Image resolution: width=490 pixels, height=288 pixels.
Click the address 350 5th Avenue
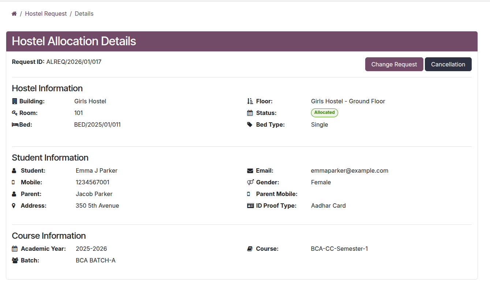[97, 206]
